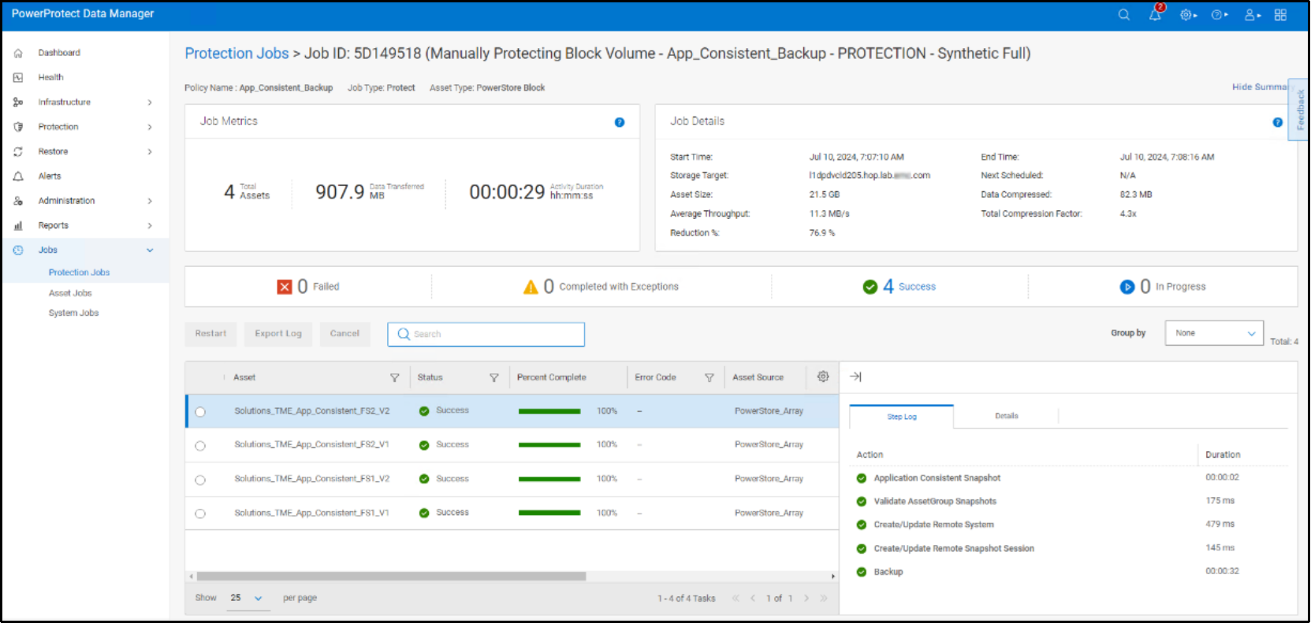Expand the Protection sidebar chevron

[150, 127]
